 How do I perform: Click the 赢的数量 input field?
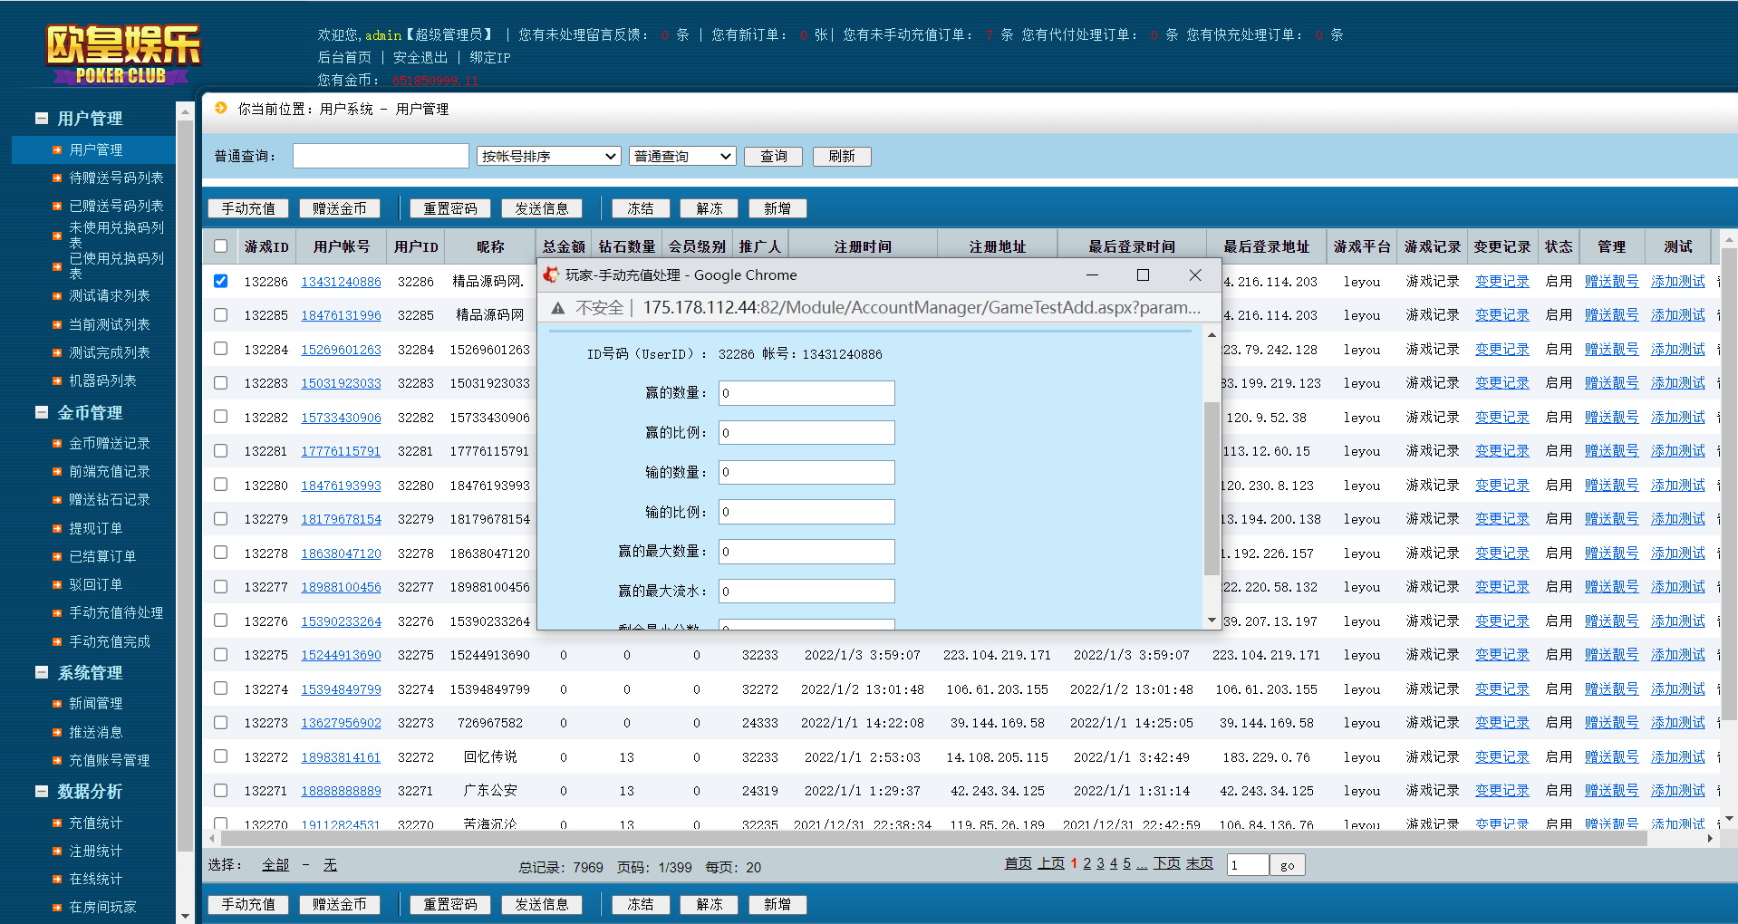coord(806,393)
